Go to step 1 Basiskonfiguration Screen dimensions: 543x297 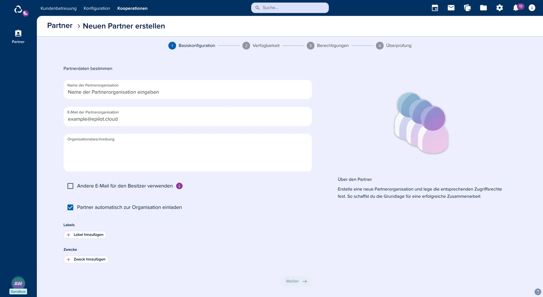tap(192, 45)
